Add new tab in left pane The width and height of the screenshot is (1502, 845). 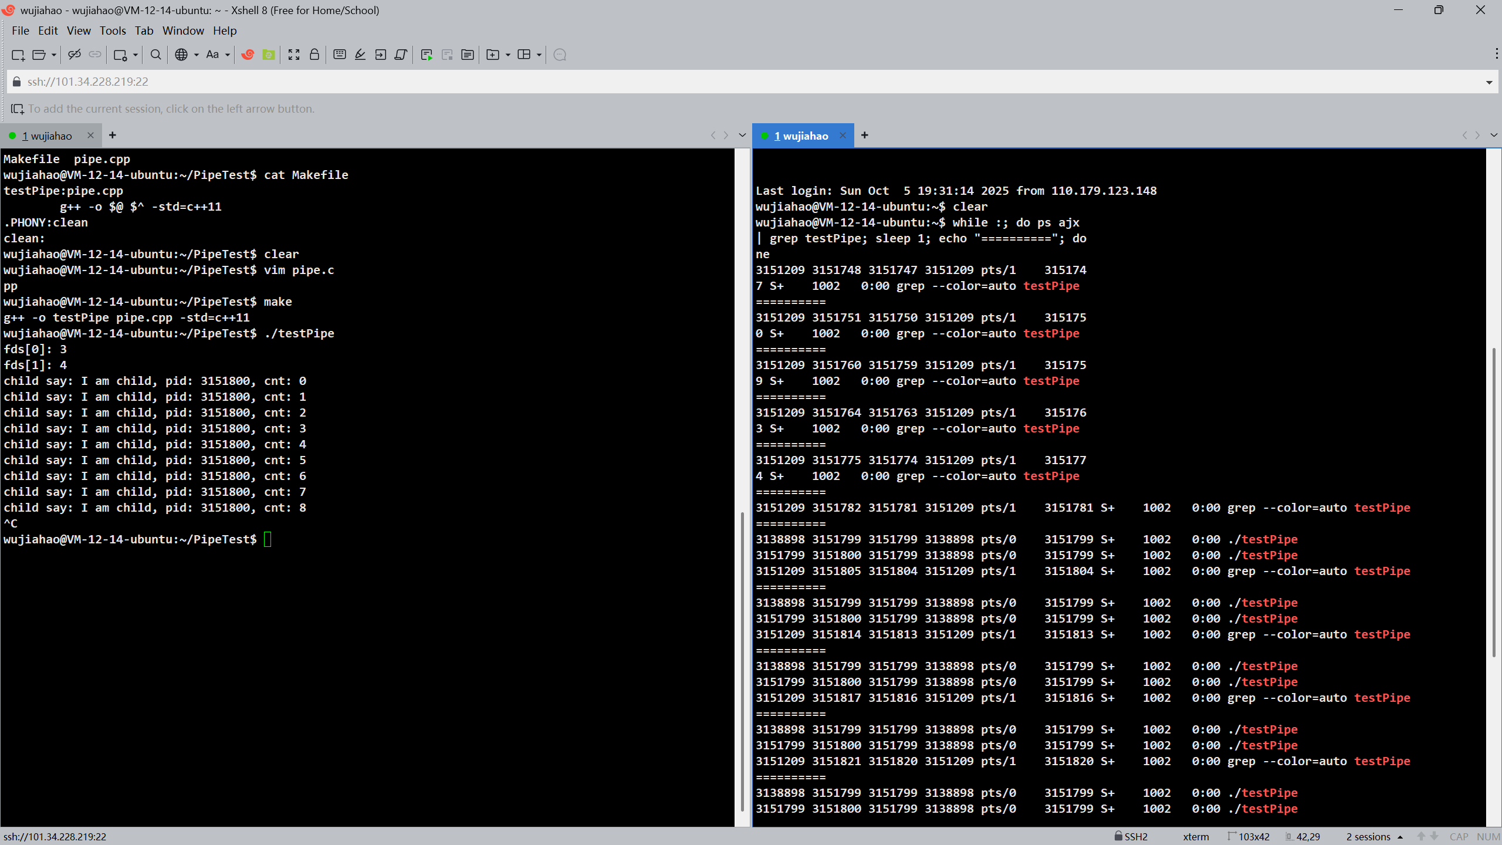click(x=113, y=135)
